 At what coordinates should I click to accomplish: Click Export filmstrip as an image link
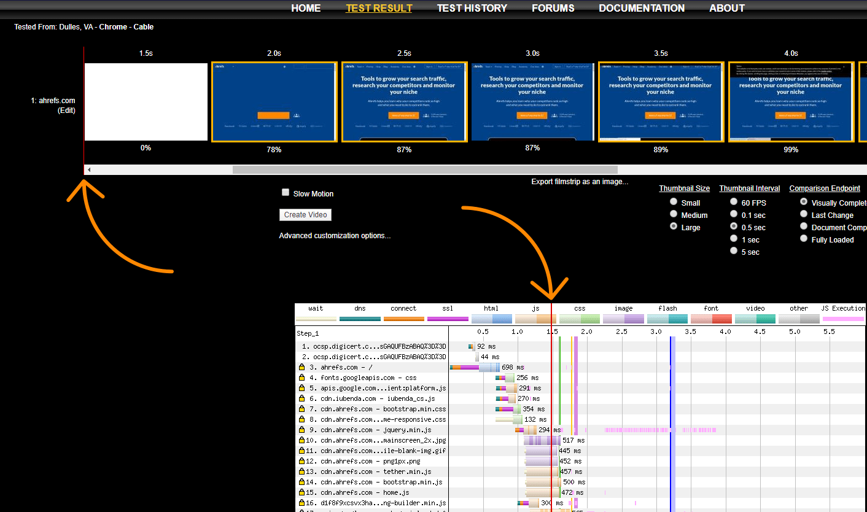pos(580,182)
